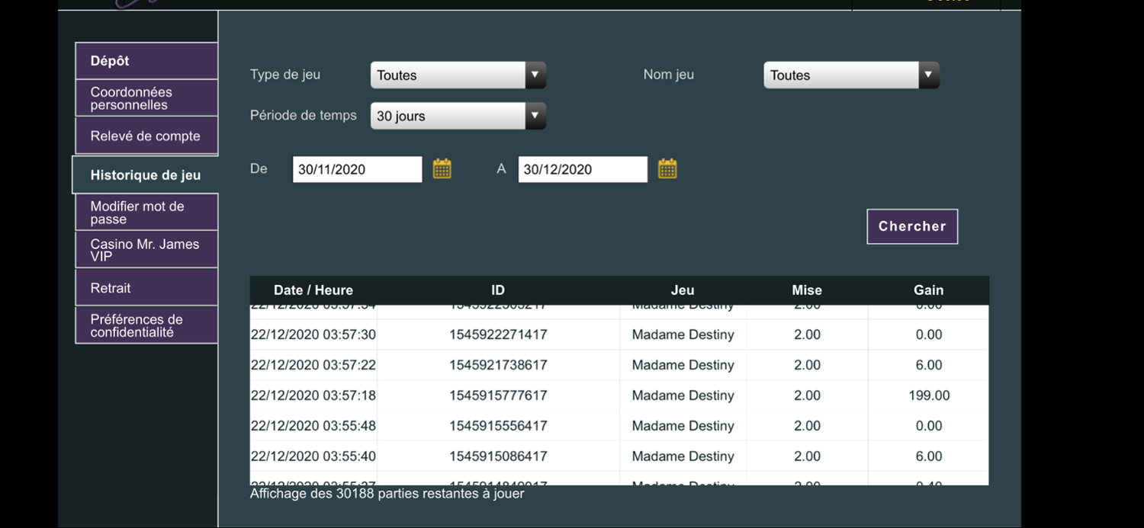The width and height of the screenshot is (1144, 528).
Task: Open the Période de temps dropdown
Action: (x=458, y=117)
